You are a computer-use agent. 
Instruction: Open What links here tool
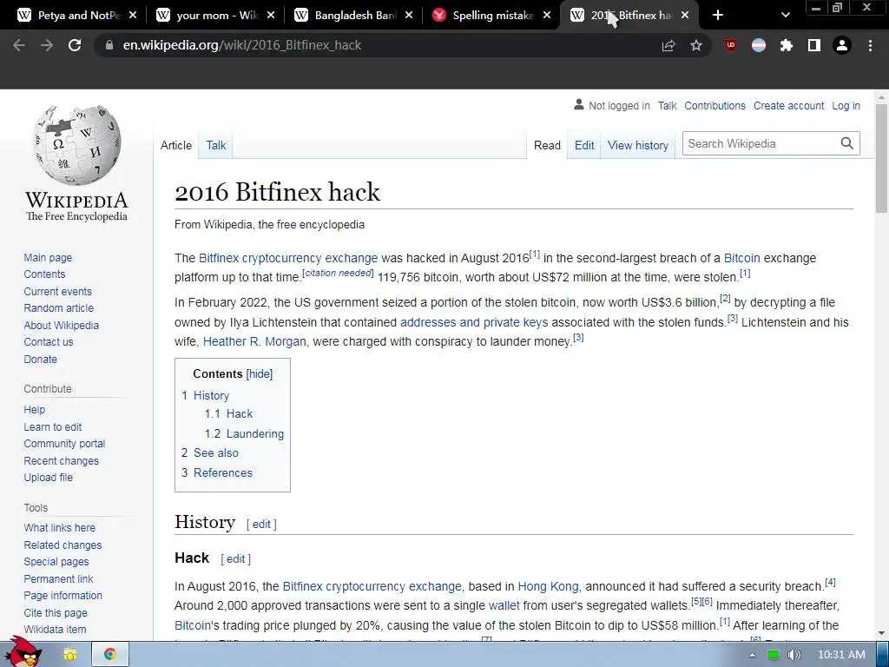(x=60, y=527)
